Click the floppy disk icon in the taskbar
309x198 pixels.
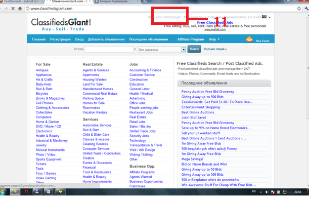point(37,191)
